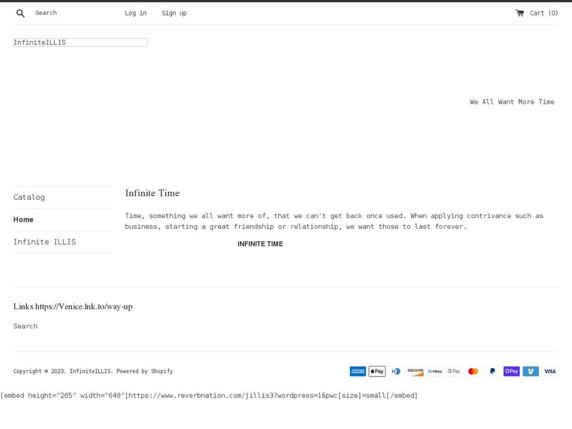Click the 'Infinite Time' heading
Image resolution: width=572 pixels, height=429 pixels.
(x=152, y=193)
